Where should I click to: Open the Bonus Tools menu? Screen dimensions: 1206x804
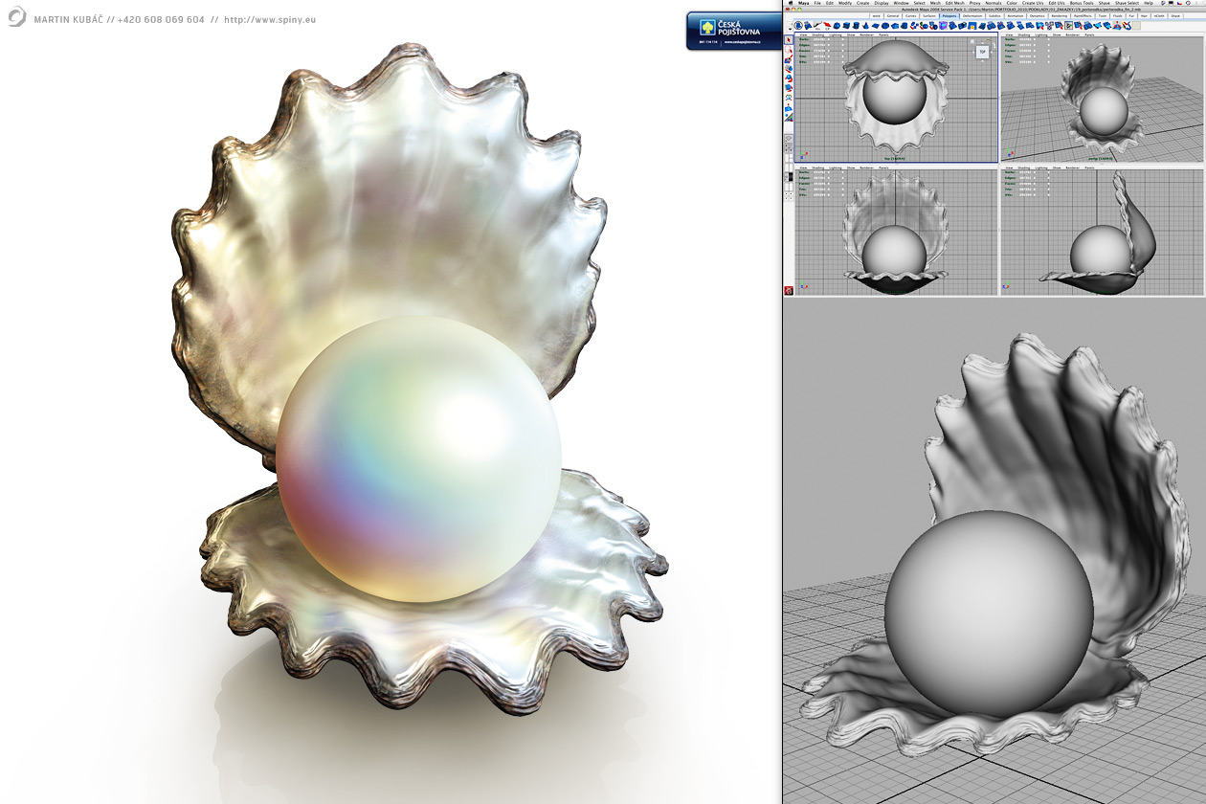pyautogui.click(x=1081, y=3)
